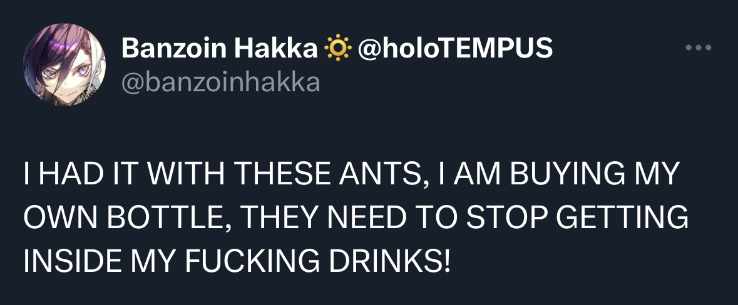Click the @holoTEMPUS text in the name
The image size is (738, 305).
(x=454, y=48)
